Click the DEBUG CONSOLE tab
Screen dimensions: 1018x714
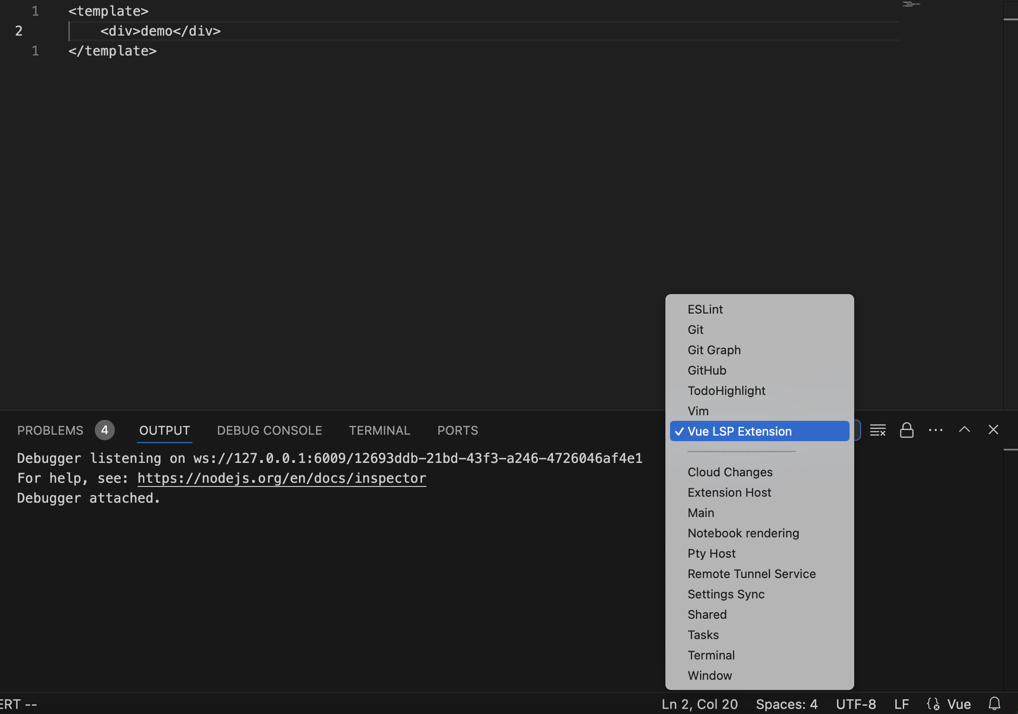coord(269,431)
